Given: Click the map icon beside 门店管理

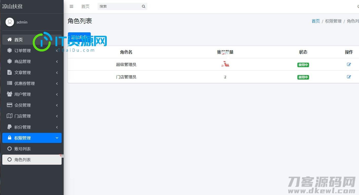Looking at the screenshot, I should (10, 116).
